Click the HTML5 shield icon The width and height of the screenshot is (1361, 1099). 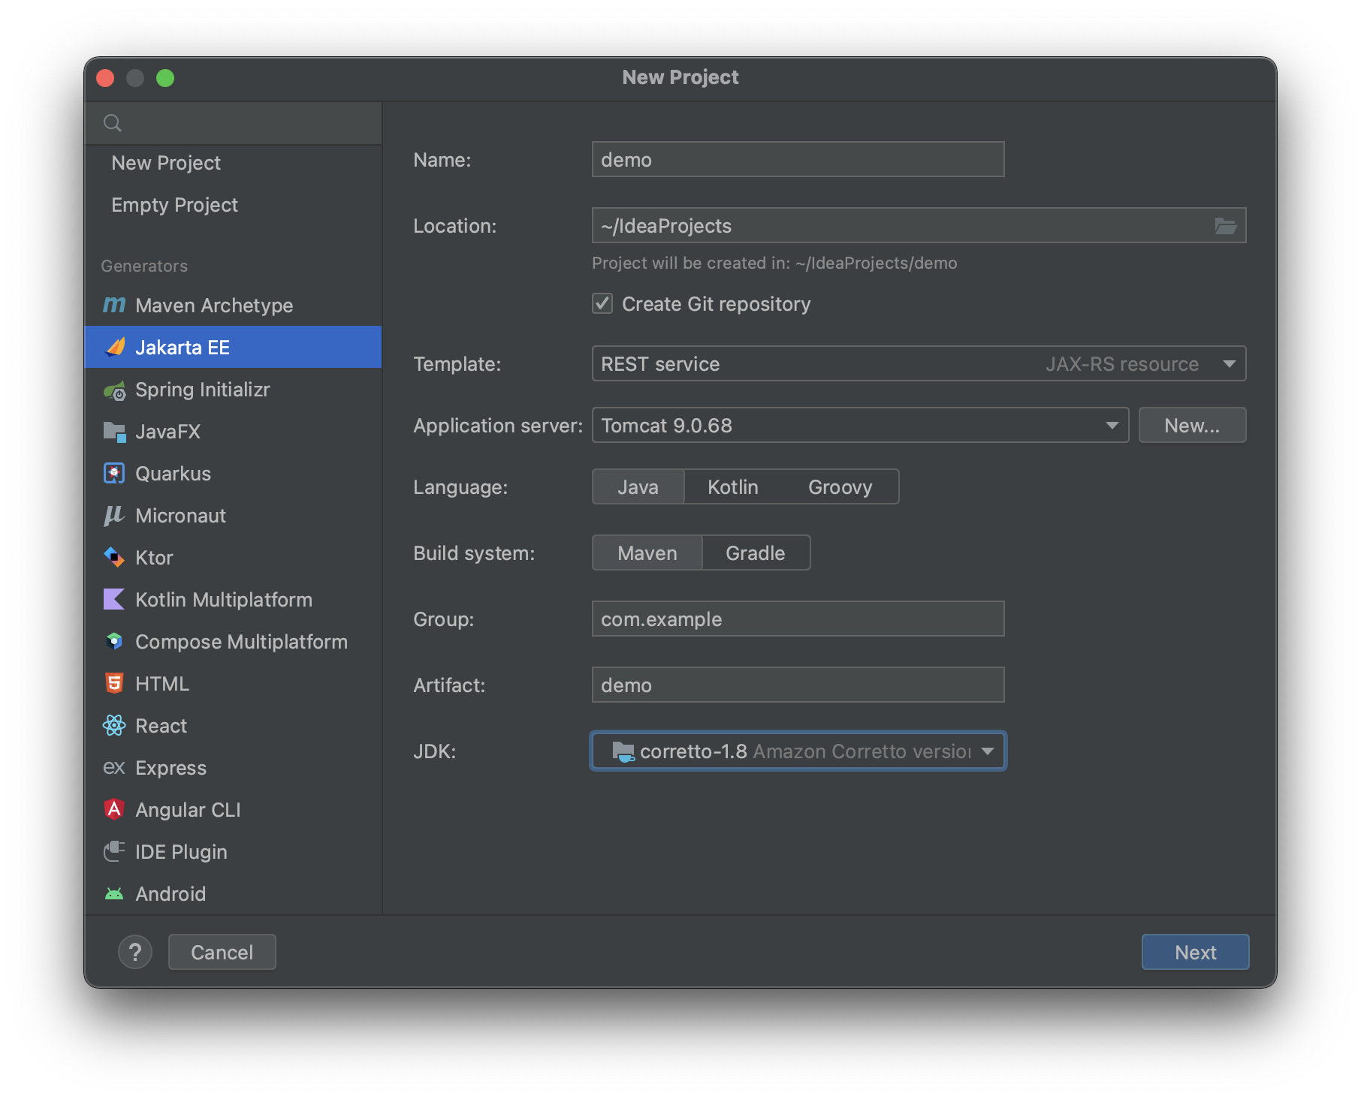[114, 683]
